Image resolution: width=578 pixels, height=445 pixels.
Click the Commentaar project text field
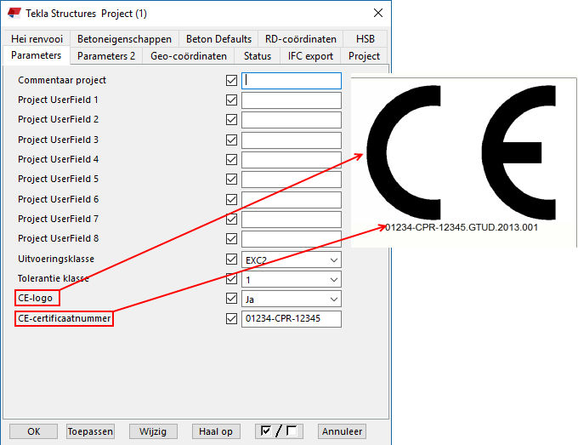(292, 81)
